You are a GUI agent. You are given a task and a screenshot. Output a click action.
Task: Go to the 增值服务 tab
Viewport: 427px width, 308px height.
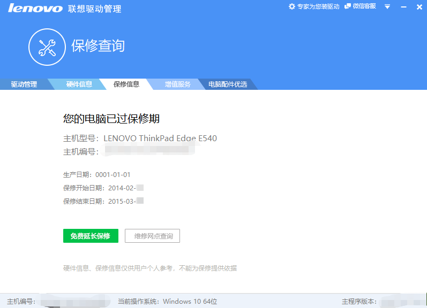(177, 84)
